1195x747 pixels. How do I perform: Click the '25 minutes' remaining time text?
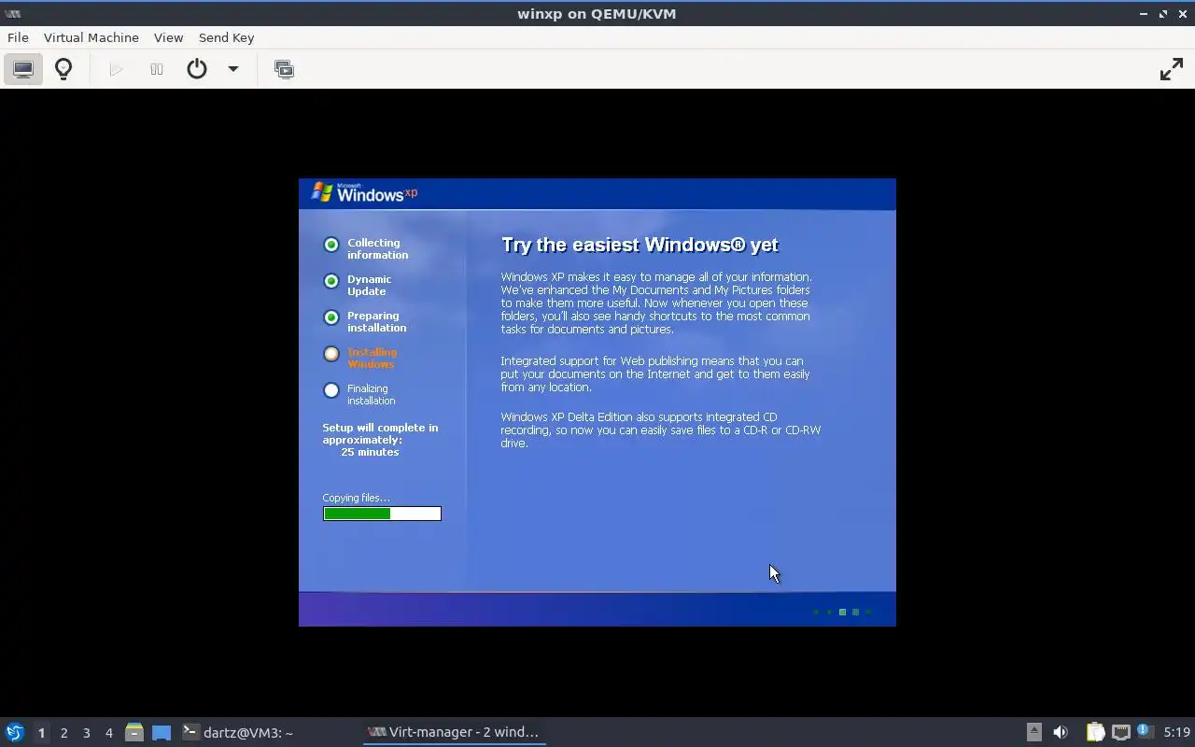pyautogui.click(x=370, y=452)
